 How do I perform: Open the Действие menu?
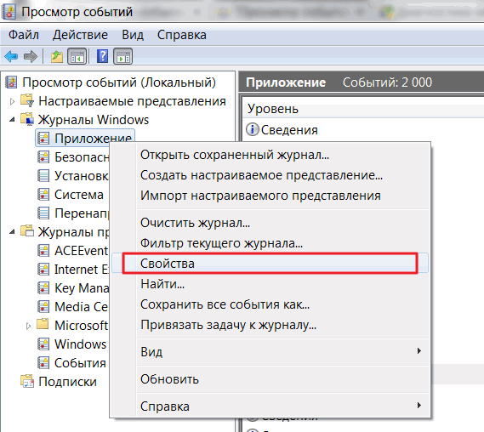pos(80,35)
